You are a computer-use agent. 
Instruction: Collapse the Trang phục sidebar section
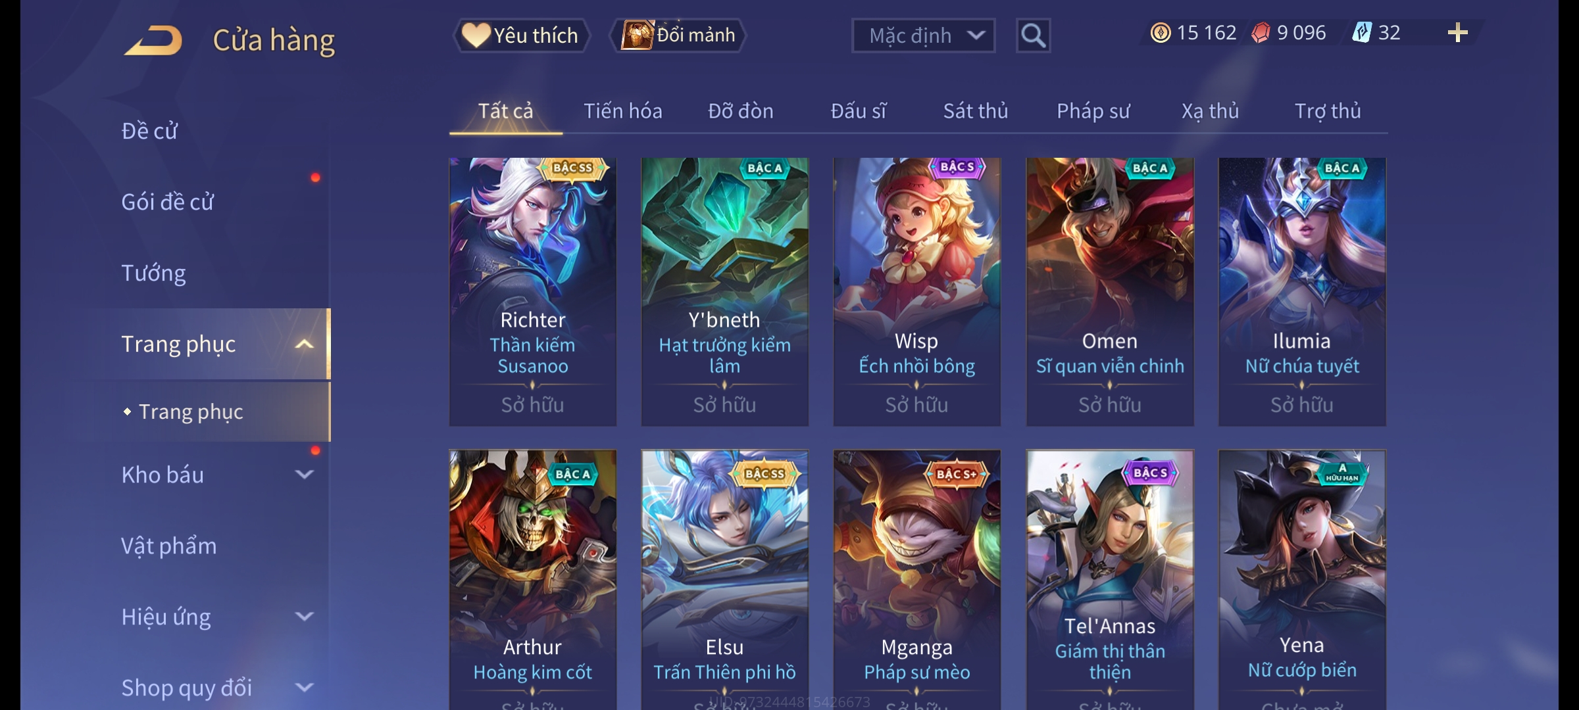pyautogui.click(x=304, y=344)
